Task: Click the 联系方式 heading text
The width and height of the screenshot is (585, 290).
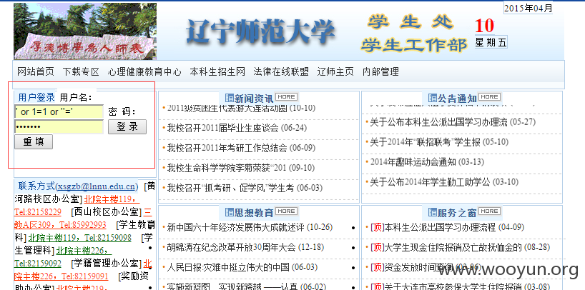Action: (36, 186)
